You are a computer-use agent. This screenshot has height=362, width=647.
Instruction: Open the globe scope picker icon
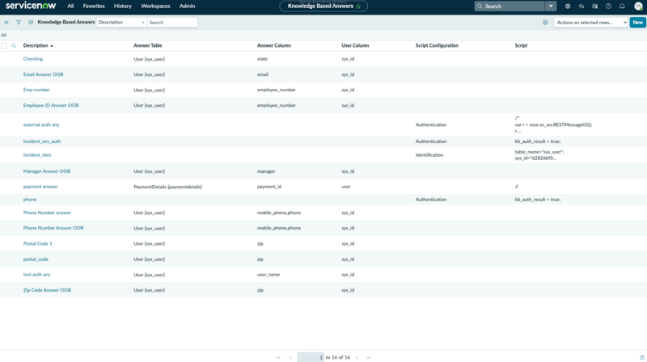coord(568,6)
